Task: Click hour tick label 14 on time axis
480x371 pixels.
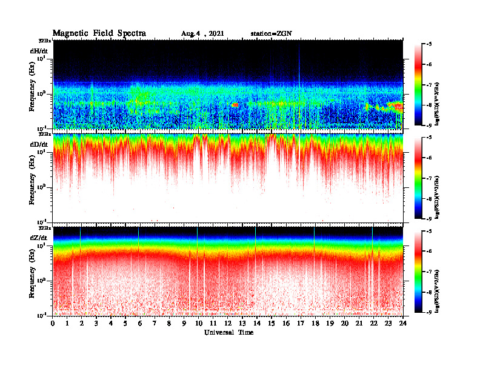Action: pyautogui.click(x=257, y=323)
